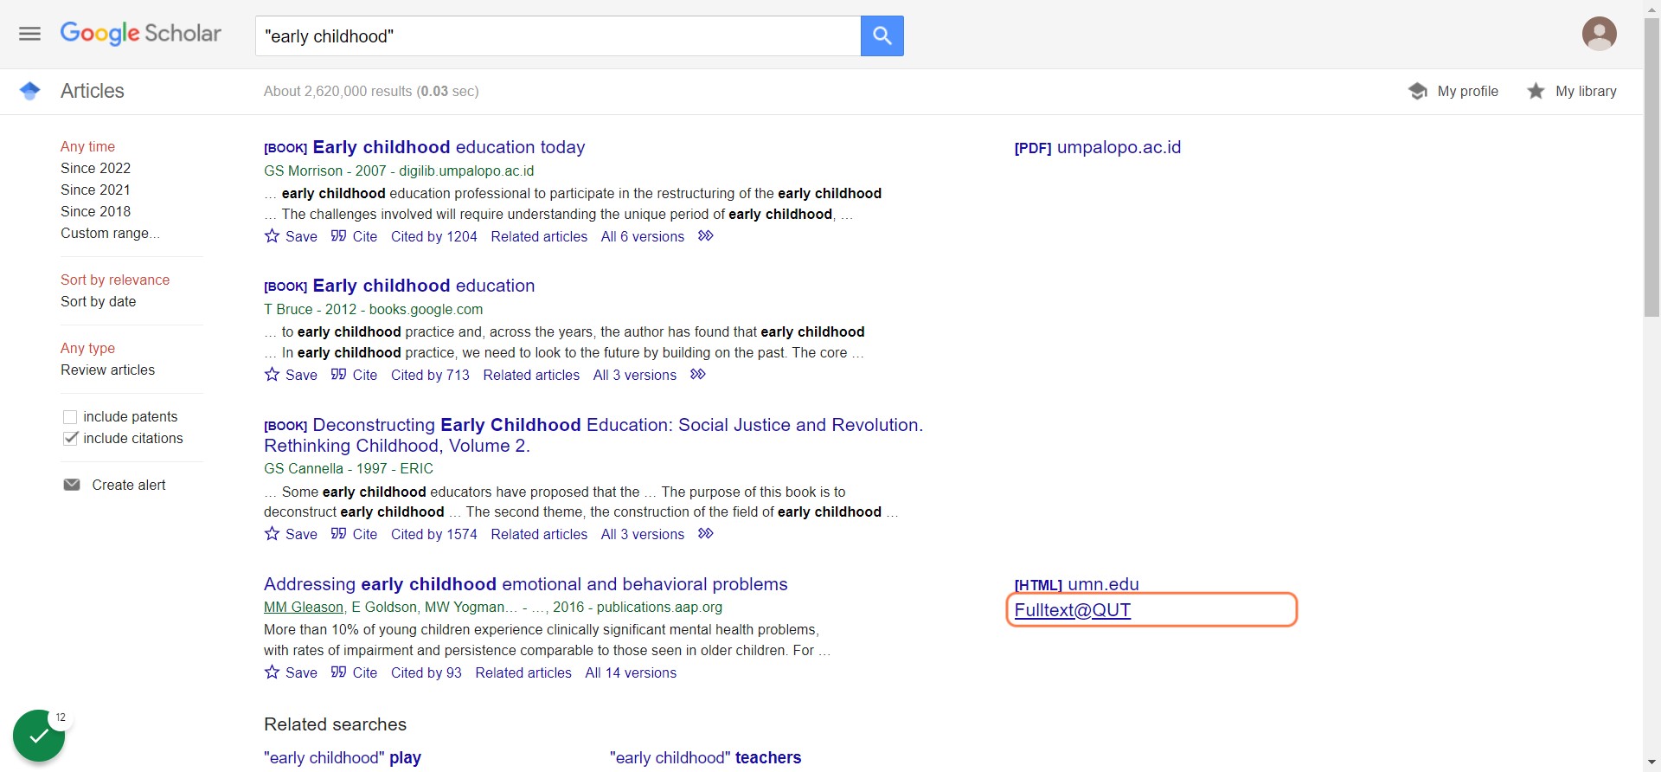Screen dimensions: 1661x772
Task: Click the Create alert envelope icon
Action: tap(72, 485)
